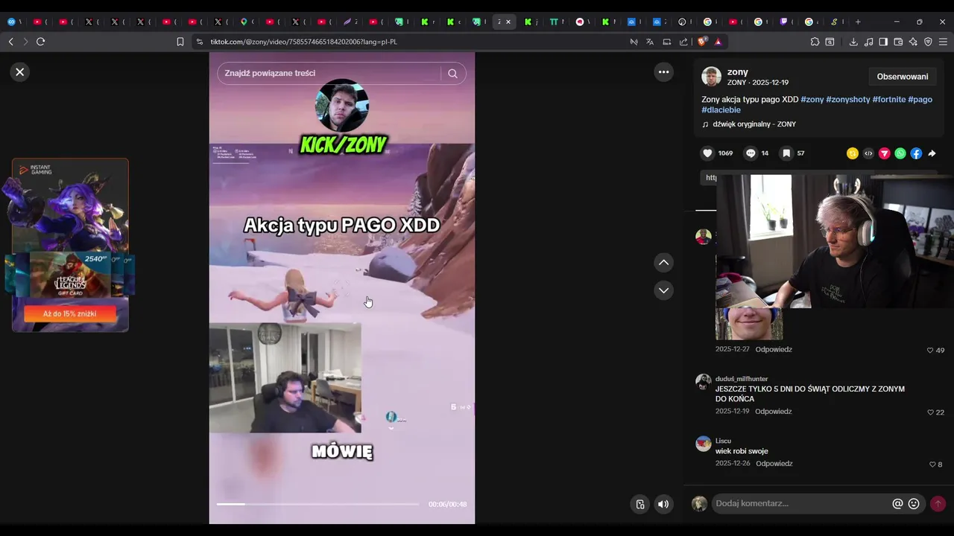Reload the page with the refresh icon

tap(40, 42)
